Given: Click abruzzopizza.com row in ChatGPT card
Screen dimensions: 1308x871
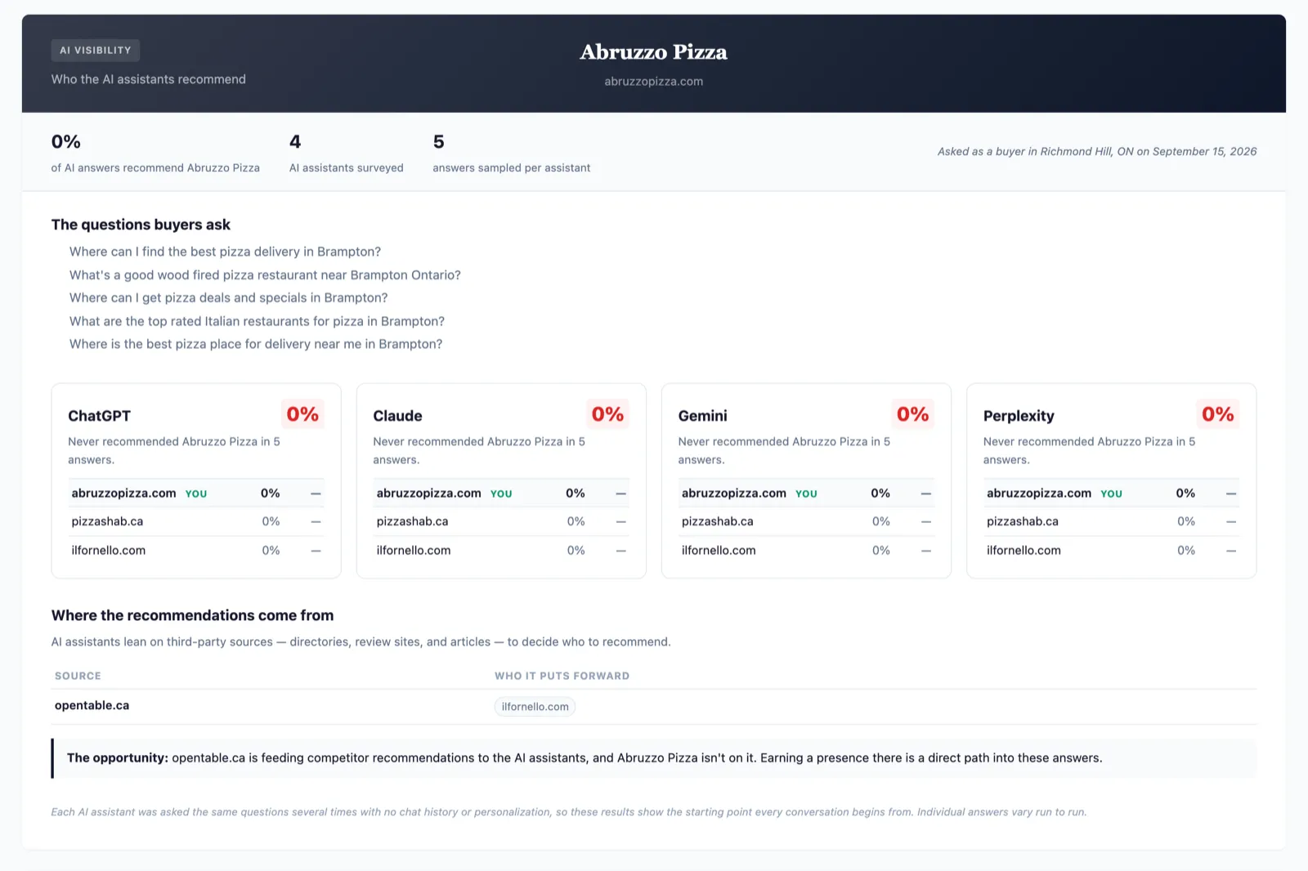Looking at the screenshot, I should click(x=196, y=494).
